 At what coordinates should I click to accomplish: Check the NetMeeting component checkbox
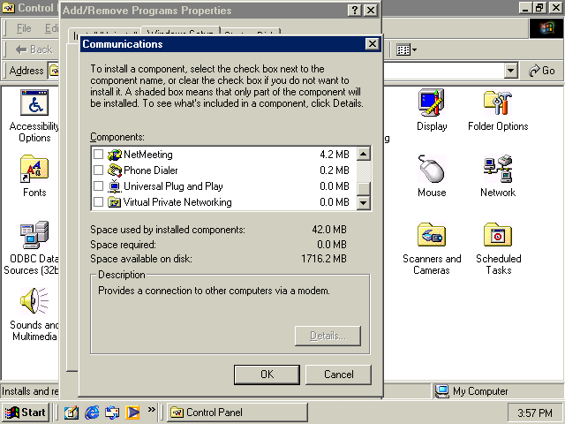[98, 155]
